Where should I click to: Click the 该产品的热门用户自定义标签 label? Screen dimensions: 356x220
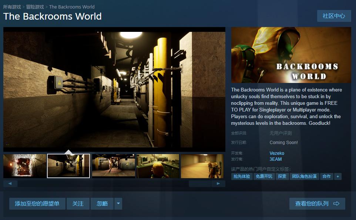pos(261,169)
